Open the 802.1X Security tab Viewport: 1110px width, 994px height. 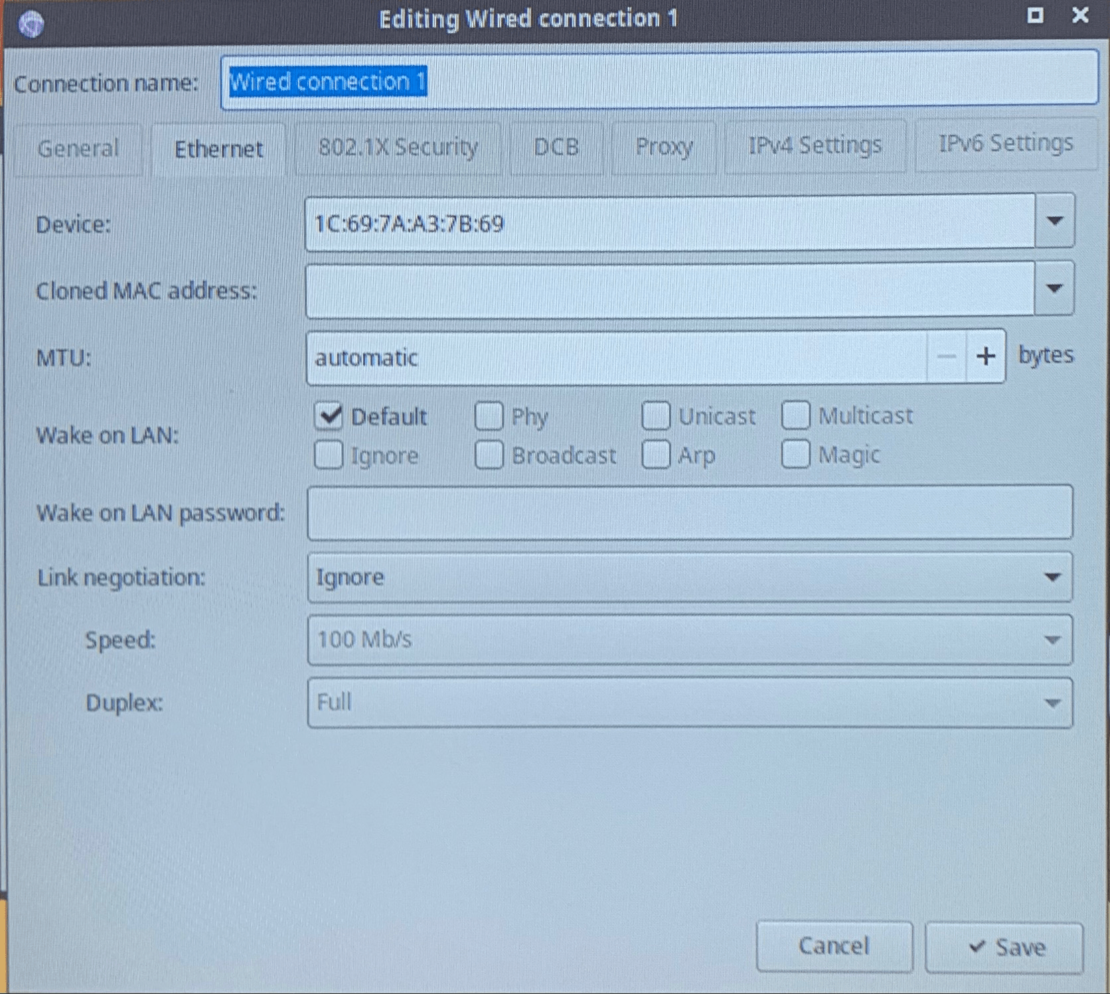(398, 147)
